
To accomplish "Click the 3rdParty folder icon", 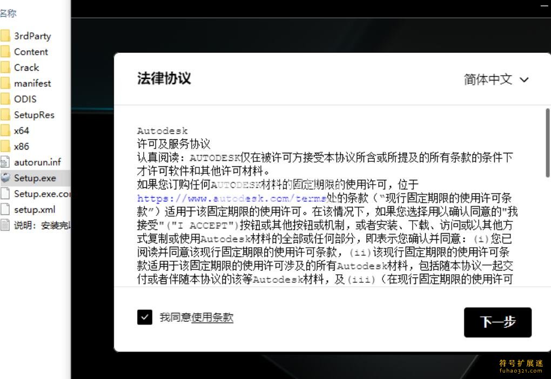I will pos(5,36).
